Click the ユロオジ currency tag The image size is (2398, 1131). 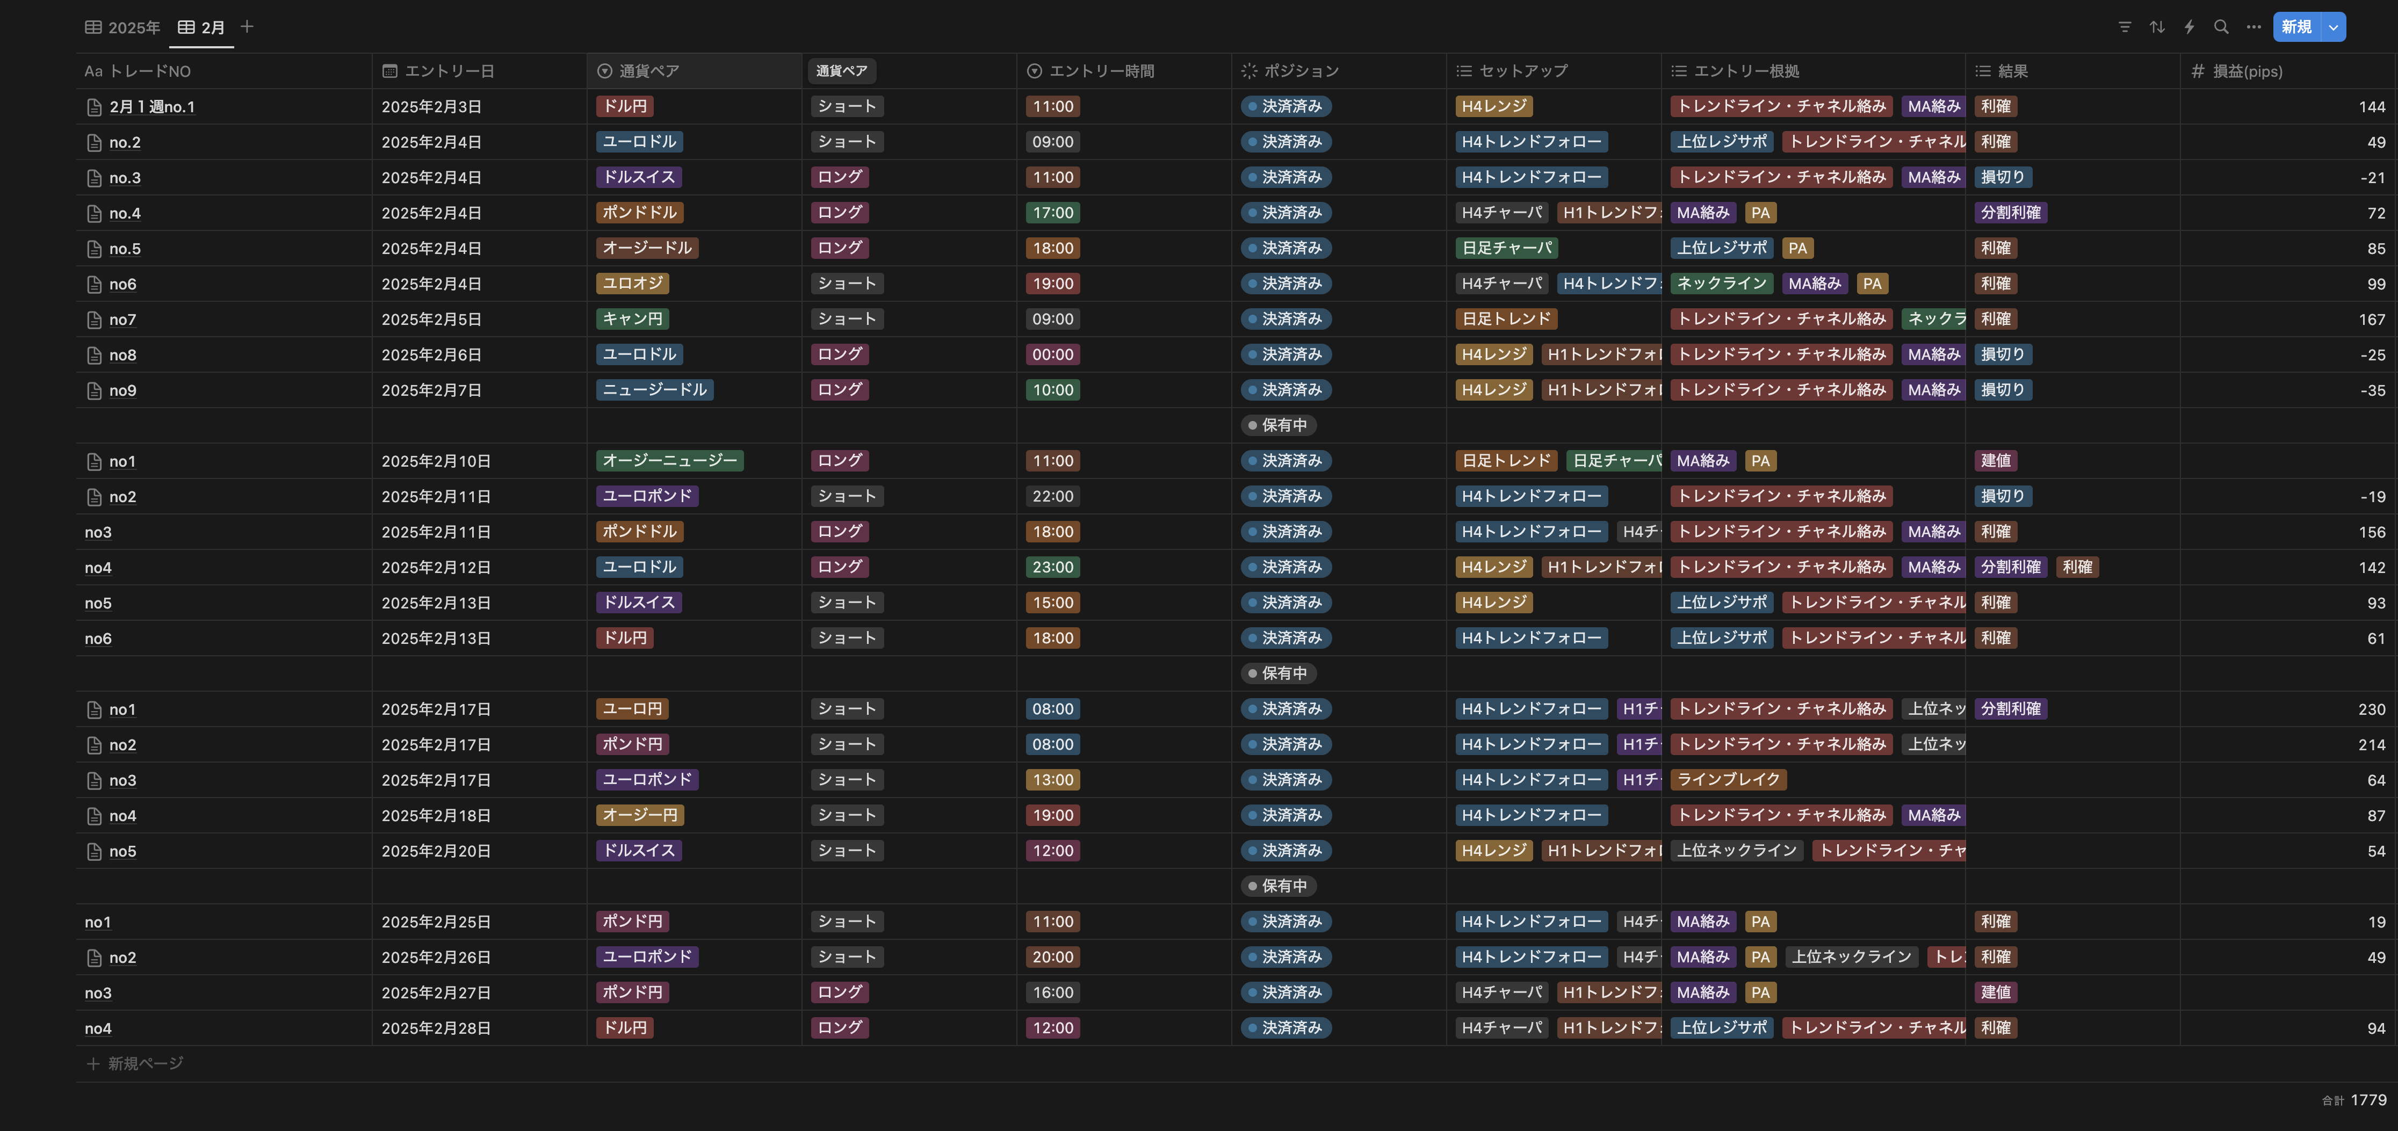click(x=633, y=283)
